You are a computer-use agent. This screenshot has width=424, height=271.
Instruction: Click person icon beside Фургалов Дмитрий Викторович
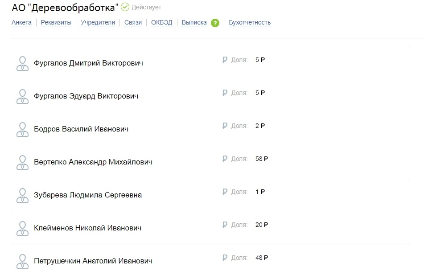(x=22, y=64)
